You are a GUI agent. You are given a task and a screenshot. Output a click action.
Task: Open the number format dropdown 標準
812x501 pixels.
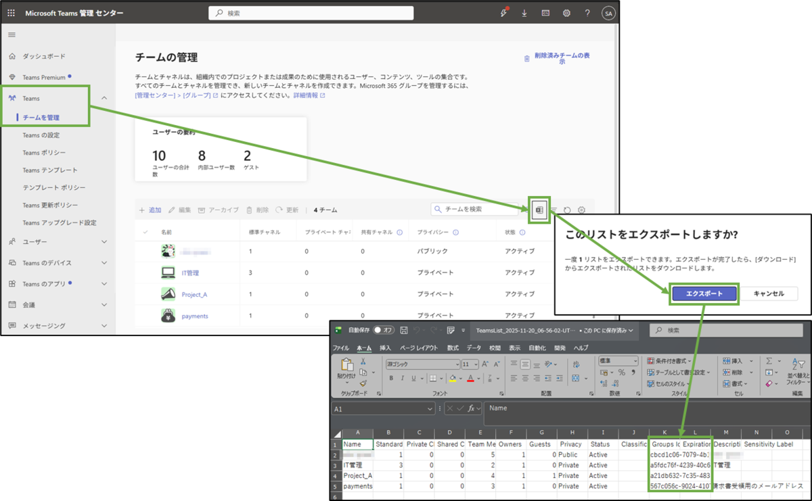[618, 361]
